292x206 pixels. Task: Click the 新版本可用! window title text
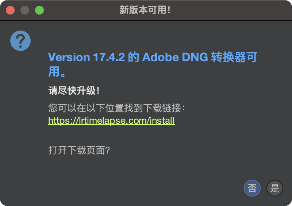click(x=145, y=10)
